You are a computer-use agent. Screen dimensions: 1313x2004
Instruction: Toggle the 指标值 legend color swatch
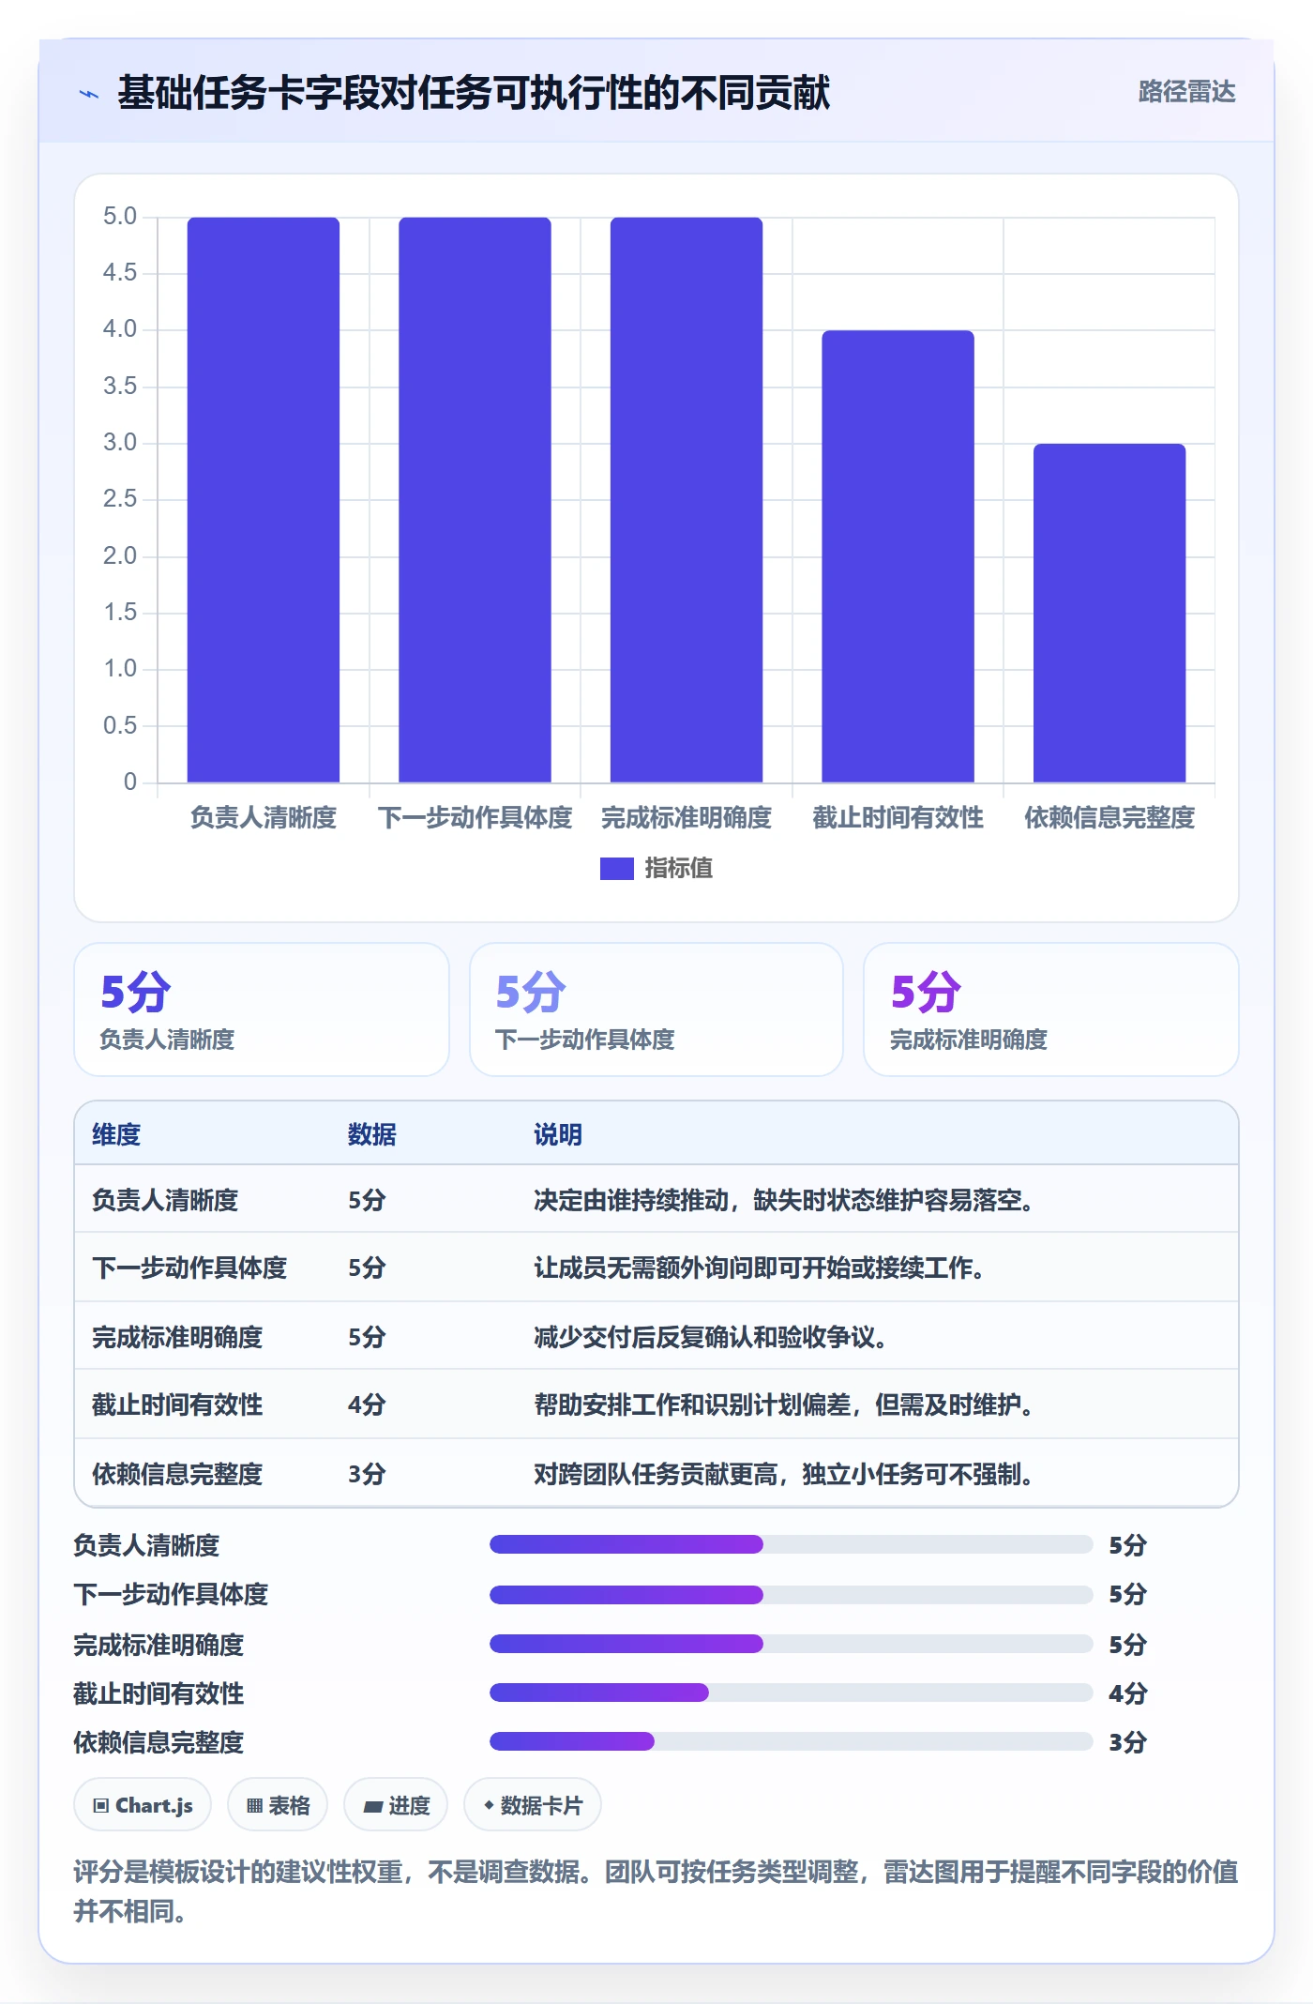tap(616, 869)
